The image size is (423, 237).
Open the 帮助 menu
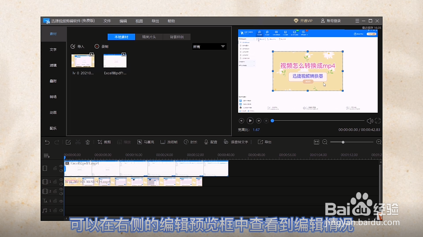pos(171,21)
